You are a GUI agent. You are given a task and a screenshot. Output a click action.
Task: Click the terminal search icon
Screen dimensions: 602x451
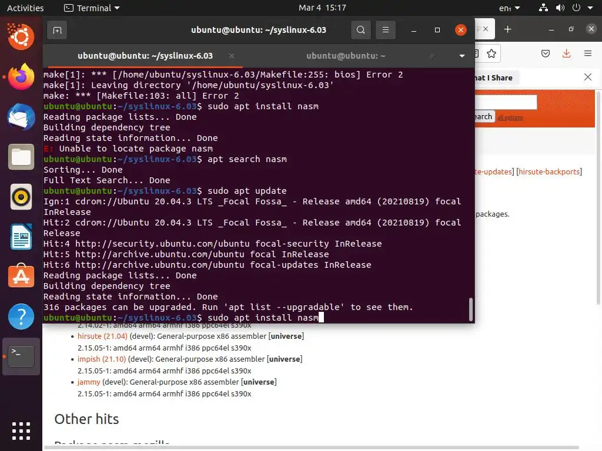[360, 30]
